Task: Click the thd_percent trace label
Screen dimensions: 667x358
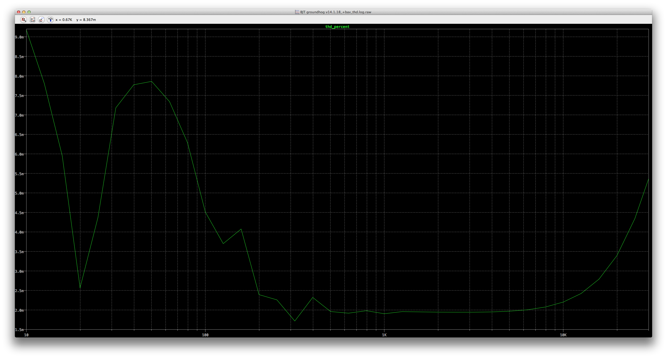Action: [x=337, y=27]
